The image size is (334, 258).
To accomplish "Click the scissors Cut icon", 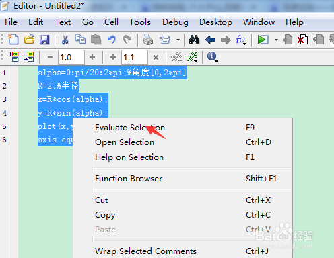I will [x=65, y=40].
